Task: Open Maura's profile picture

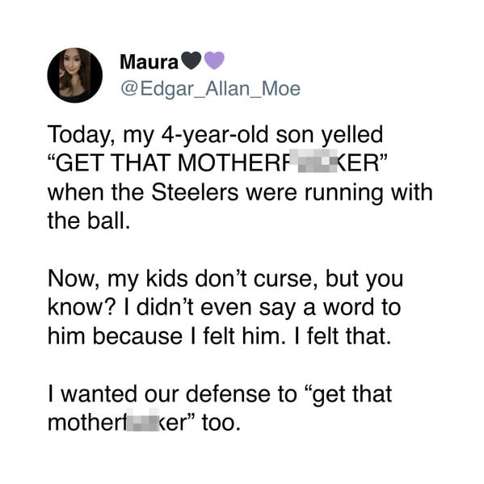Action: pos(74,75)
